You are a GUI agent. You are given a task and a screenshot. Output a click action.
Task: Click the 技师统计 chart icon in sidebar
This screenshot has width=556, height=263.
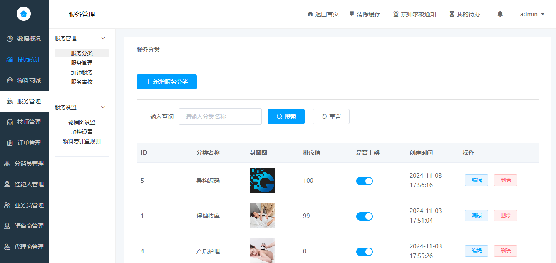[10, 60]
